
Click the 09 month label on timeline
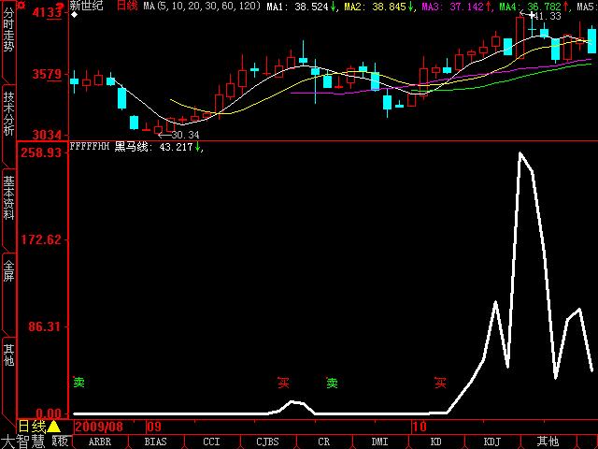154,427
